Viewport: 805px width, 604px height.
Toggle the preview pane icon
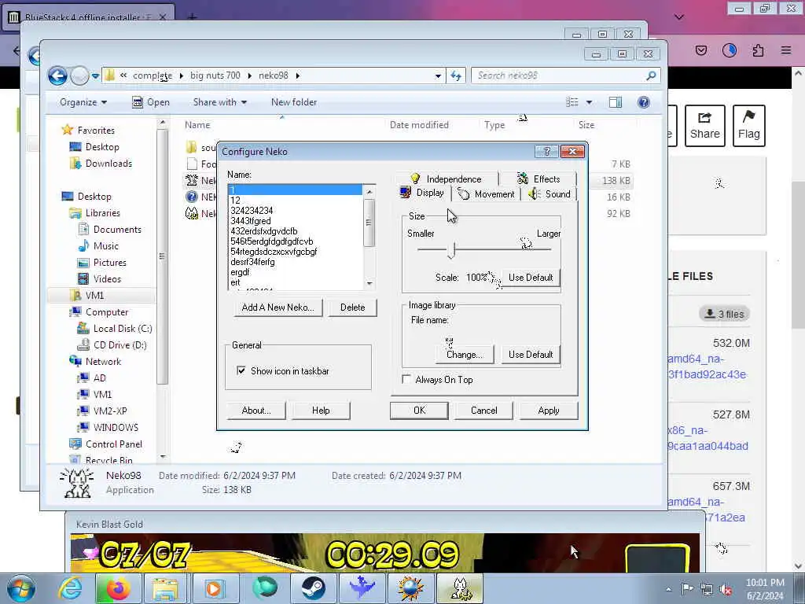pyautogui.click(x=615, y=102)
